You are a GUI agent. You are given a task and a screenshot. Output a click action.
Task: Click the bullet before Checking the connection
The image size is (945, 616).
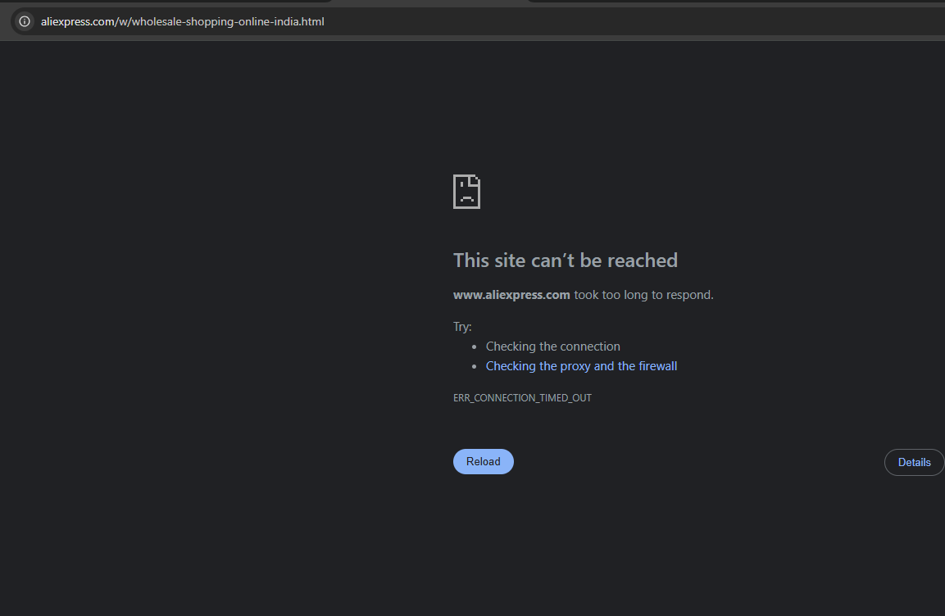(475, 347)
